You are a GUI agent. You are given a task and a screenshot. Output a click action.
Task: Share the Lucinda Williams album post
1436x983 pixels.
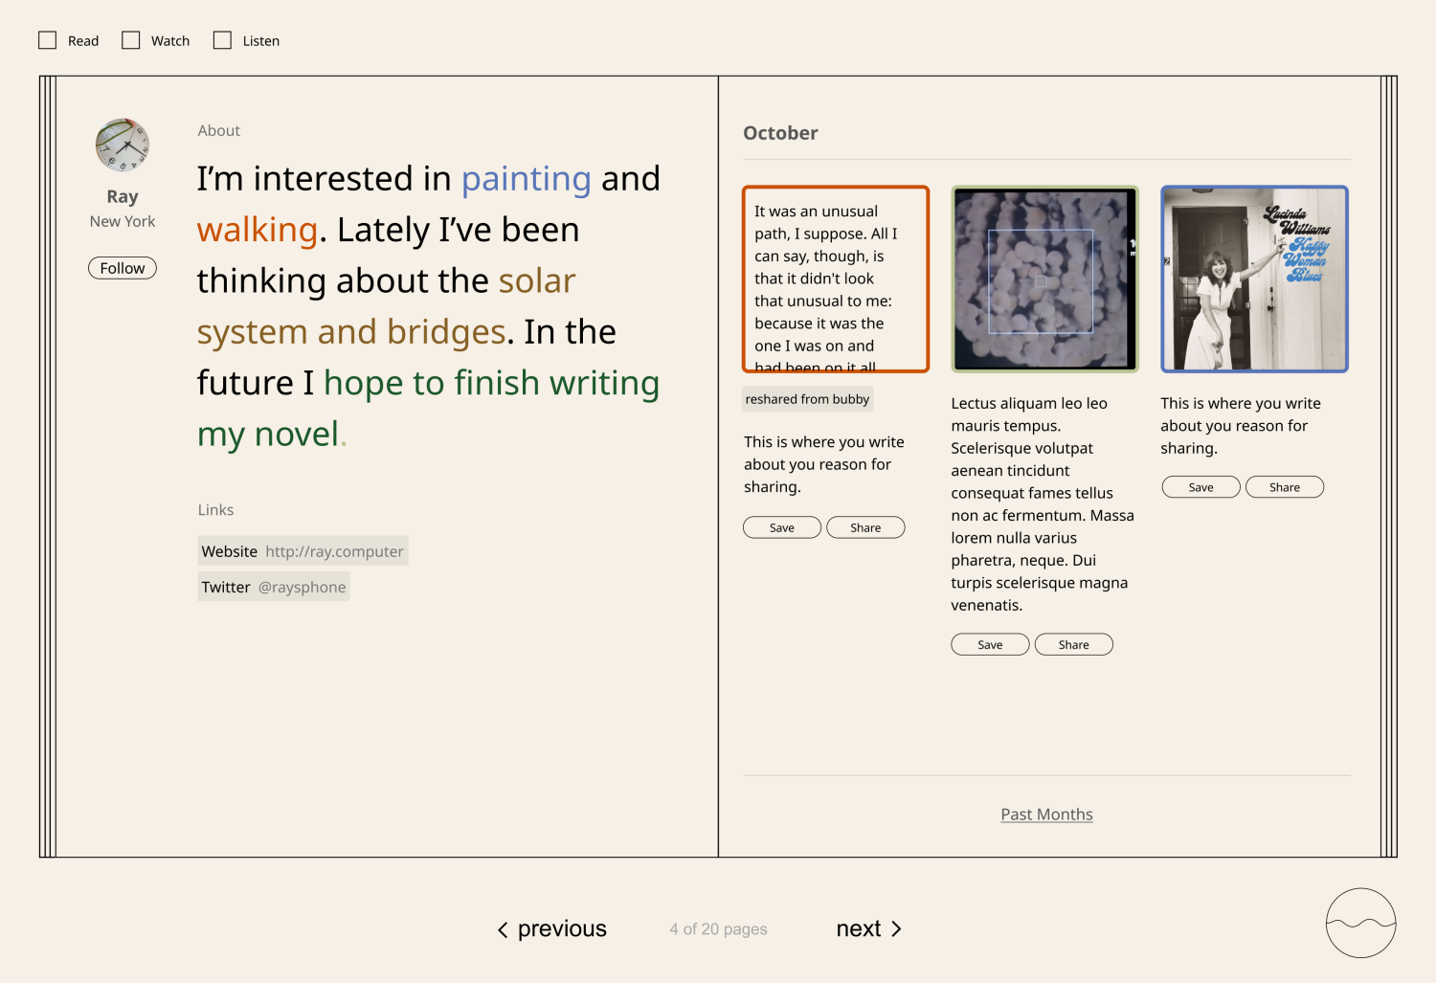coord(1284,487)
